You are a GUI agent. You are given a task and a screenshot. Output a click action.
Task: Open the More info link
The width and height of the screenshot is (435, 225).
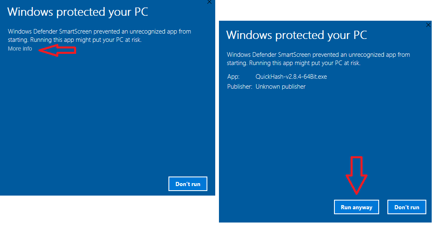click(20, 49)
